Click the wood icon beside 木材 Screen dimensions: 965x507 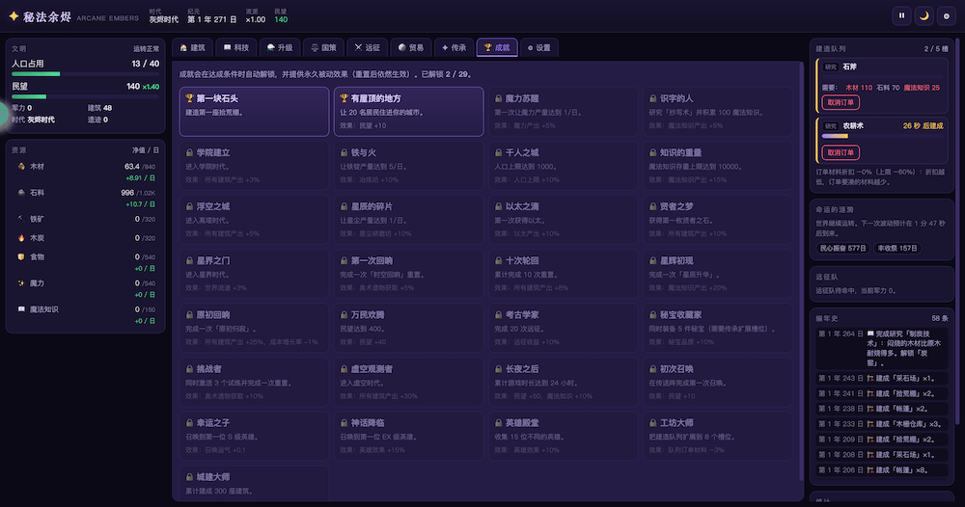[21, 167]
